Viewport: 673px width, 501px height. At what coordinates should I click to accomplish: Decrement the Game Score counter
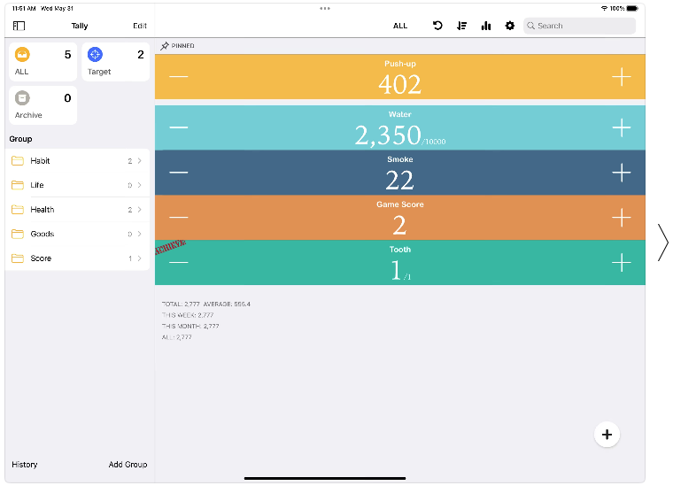pos(179,218)
